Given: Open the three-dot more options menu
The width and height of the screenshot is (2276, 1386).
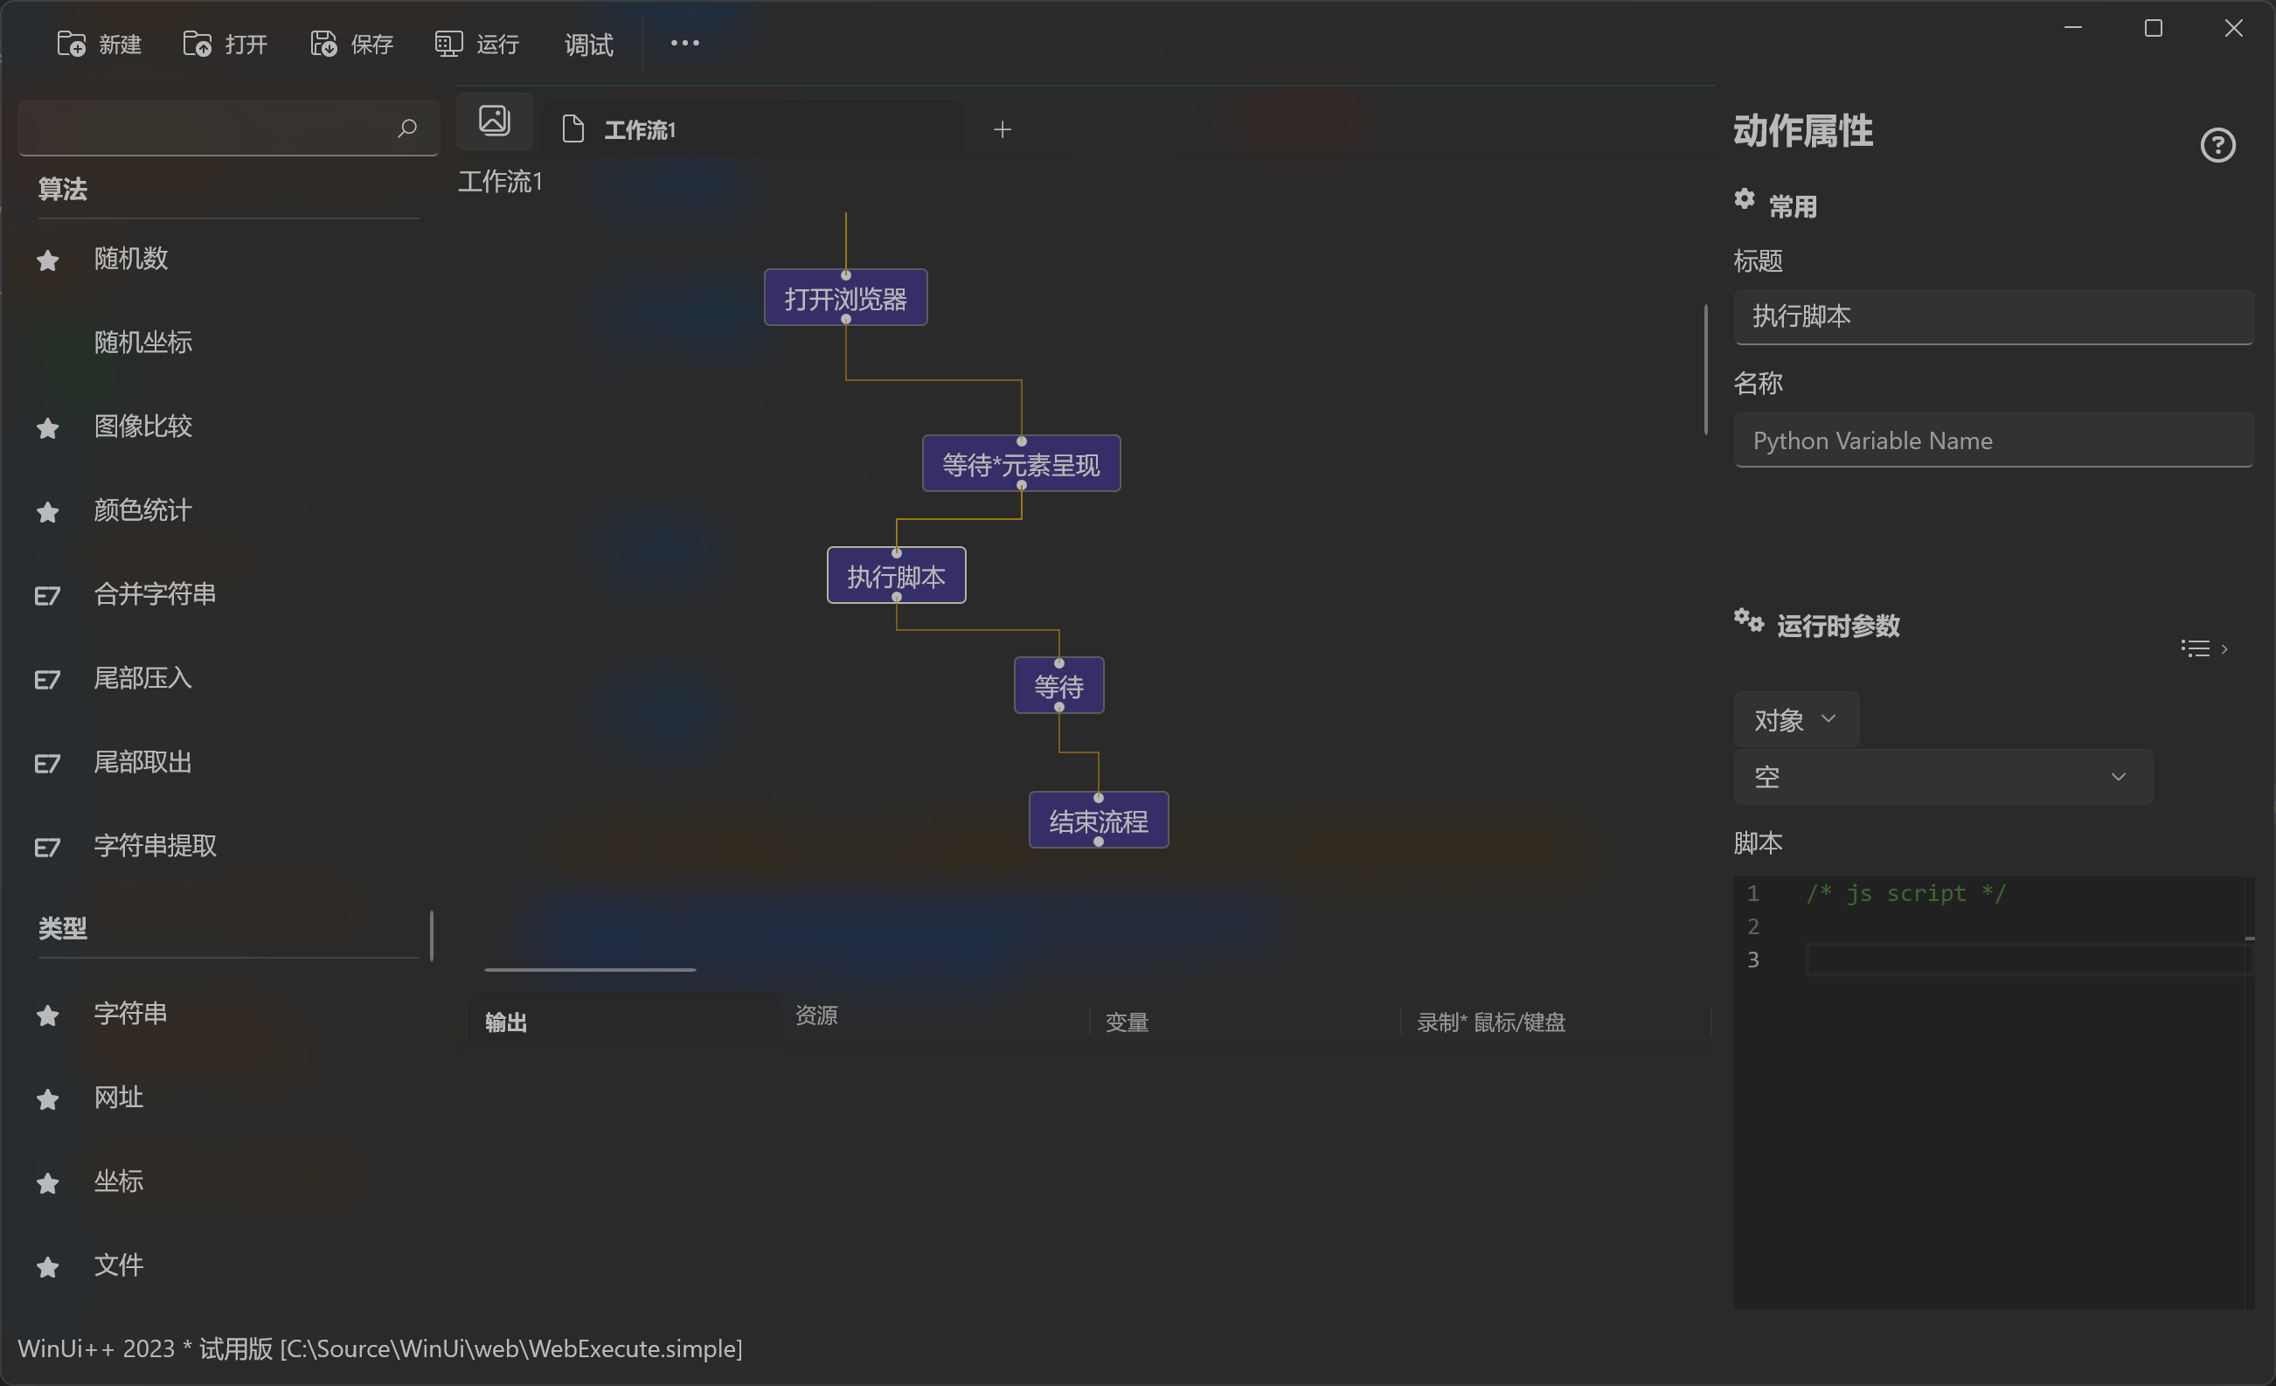Looking at the screenshot, I should [x=684, y=44].
